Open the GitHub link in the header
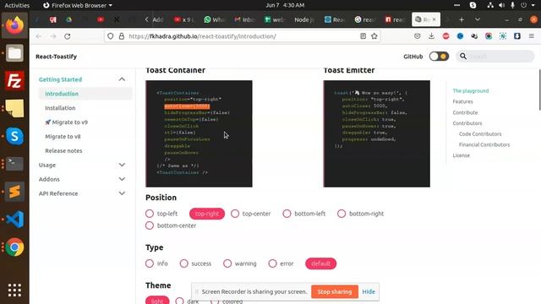 pyautogui.click(x=413, y=57)
